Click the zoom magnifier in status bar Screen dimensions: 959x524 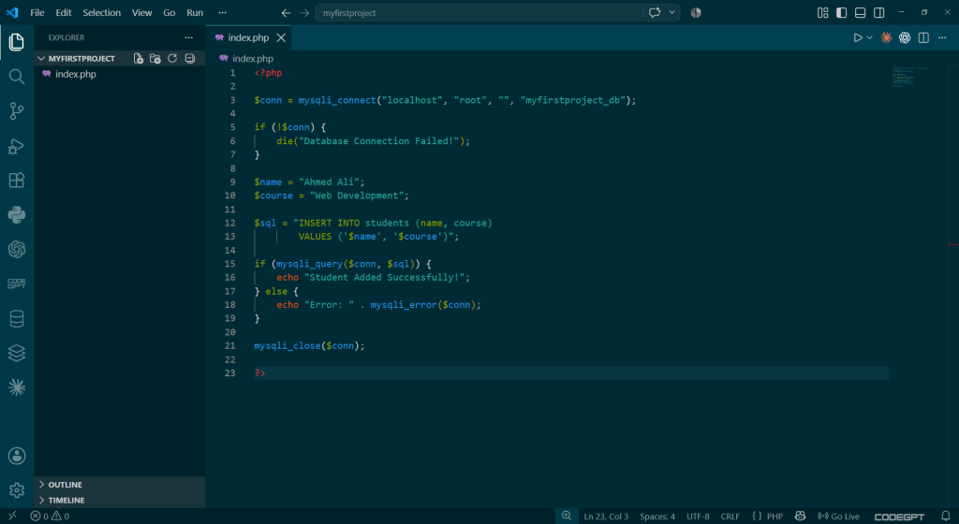(x=567, y=517)
